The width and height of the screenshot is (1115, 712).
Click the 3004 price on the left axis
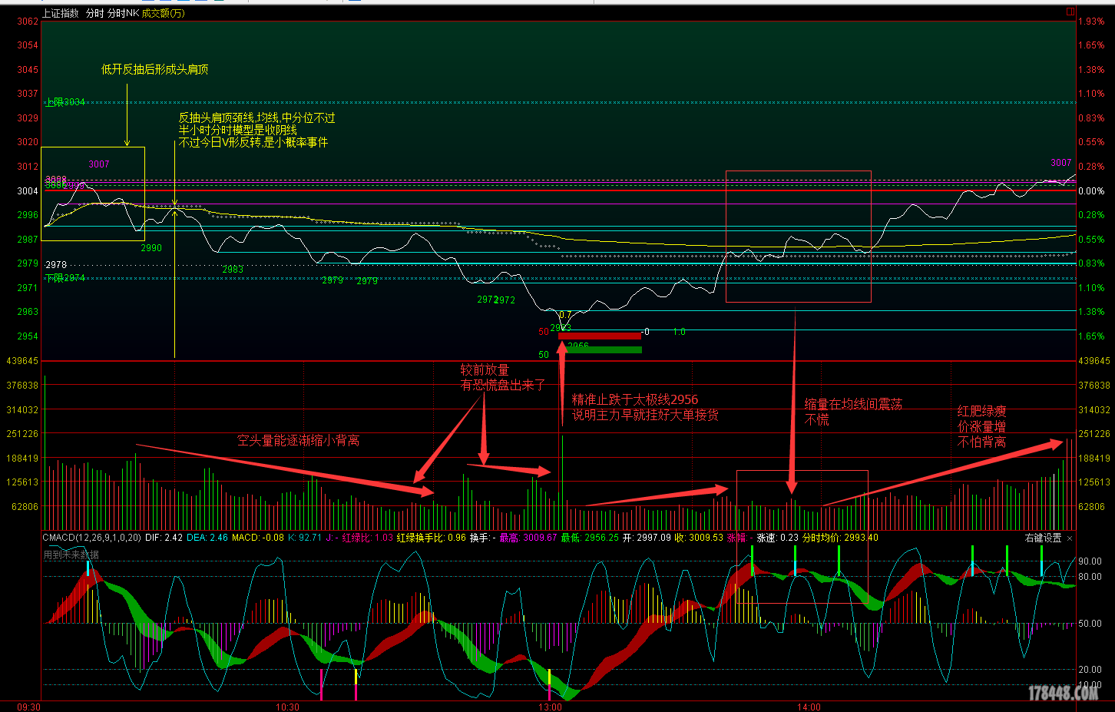(x=28, y=191)
